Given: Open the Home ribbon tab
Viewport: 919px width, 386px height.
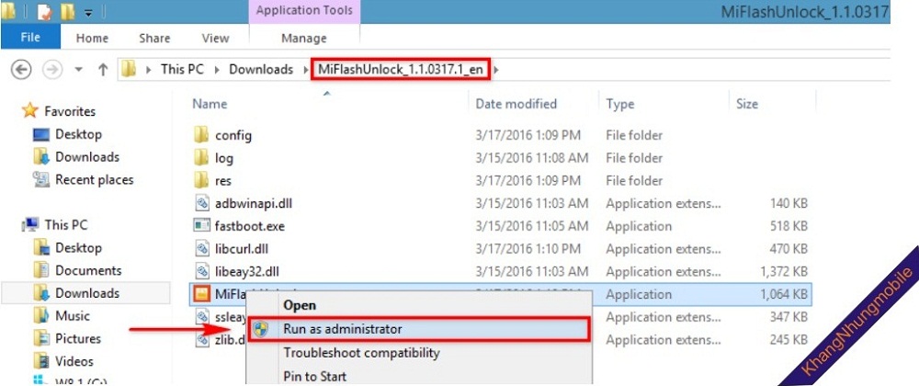Looking at the screenshot, I should (x=92, y=38).
